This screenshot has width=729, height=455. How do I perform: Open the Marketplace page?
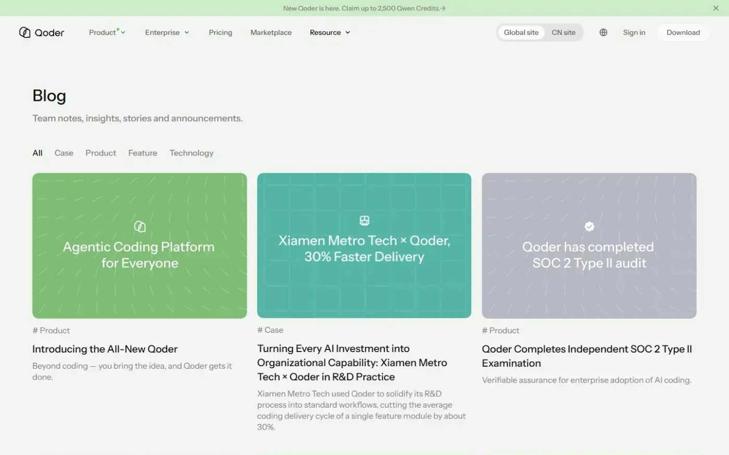271,32
